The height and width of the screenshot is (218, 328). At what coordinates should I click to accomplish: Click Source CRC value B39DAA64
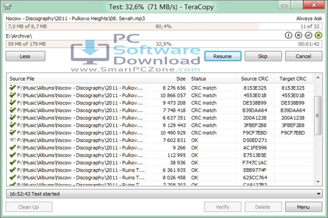[x=255, y=110]
